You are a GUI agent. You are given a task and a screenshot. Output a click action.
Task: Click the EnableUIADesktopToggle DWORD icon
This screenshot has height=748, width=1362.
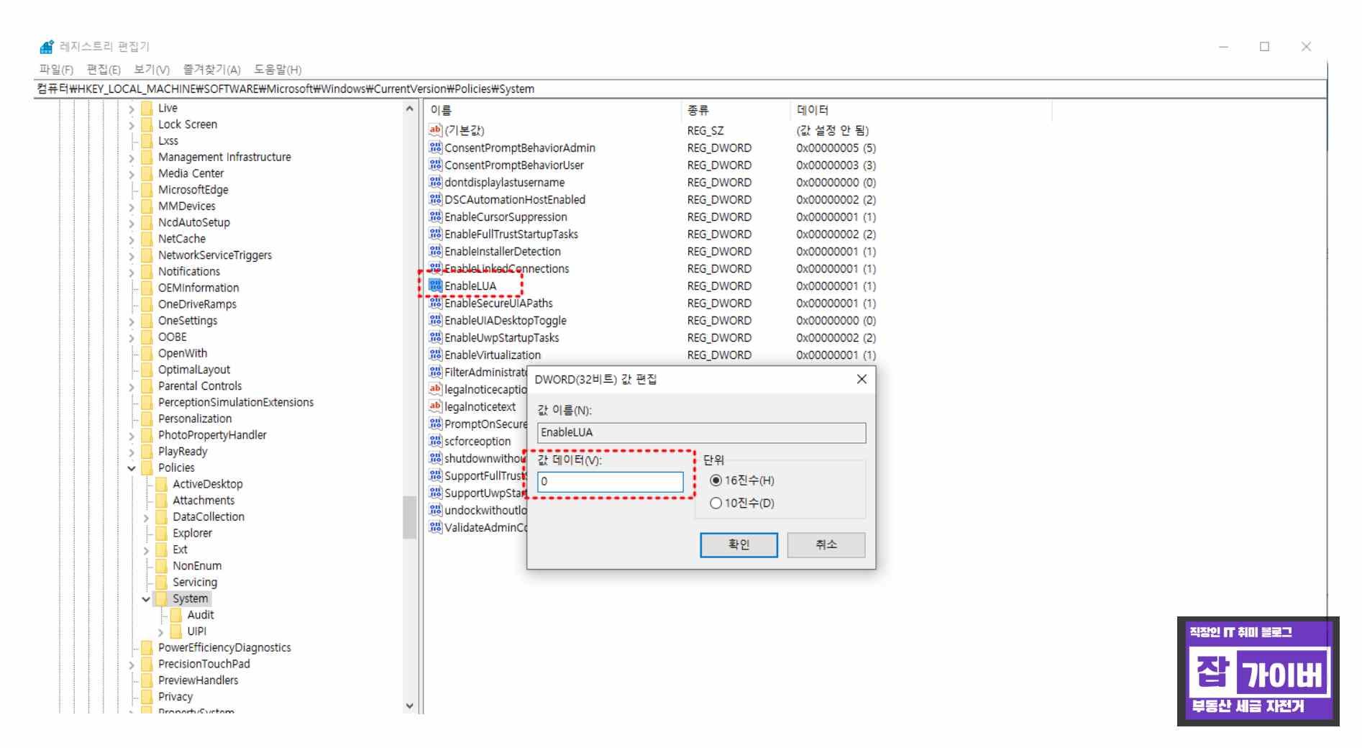[x=435, y=320]
